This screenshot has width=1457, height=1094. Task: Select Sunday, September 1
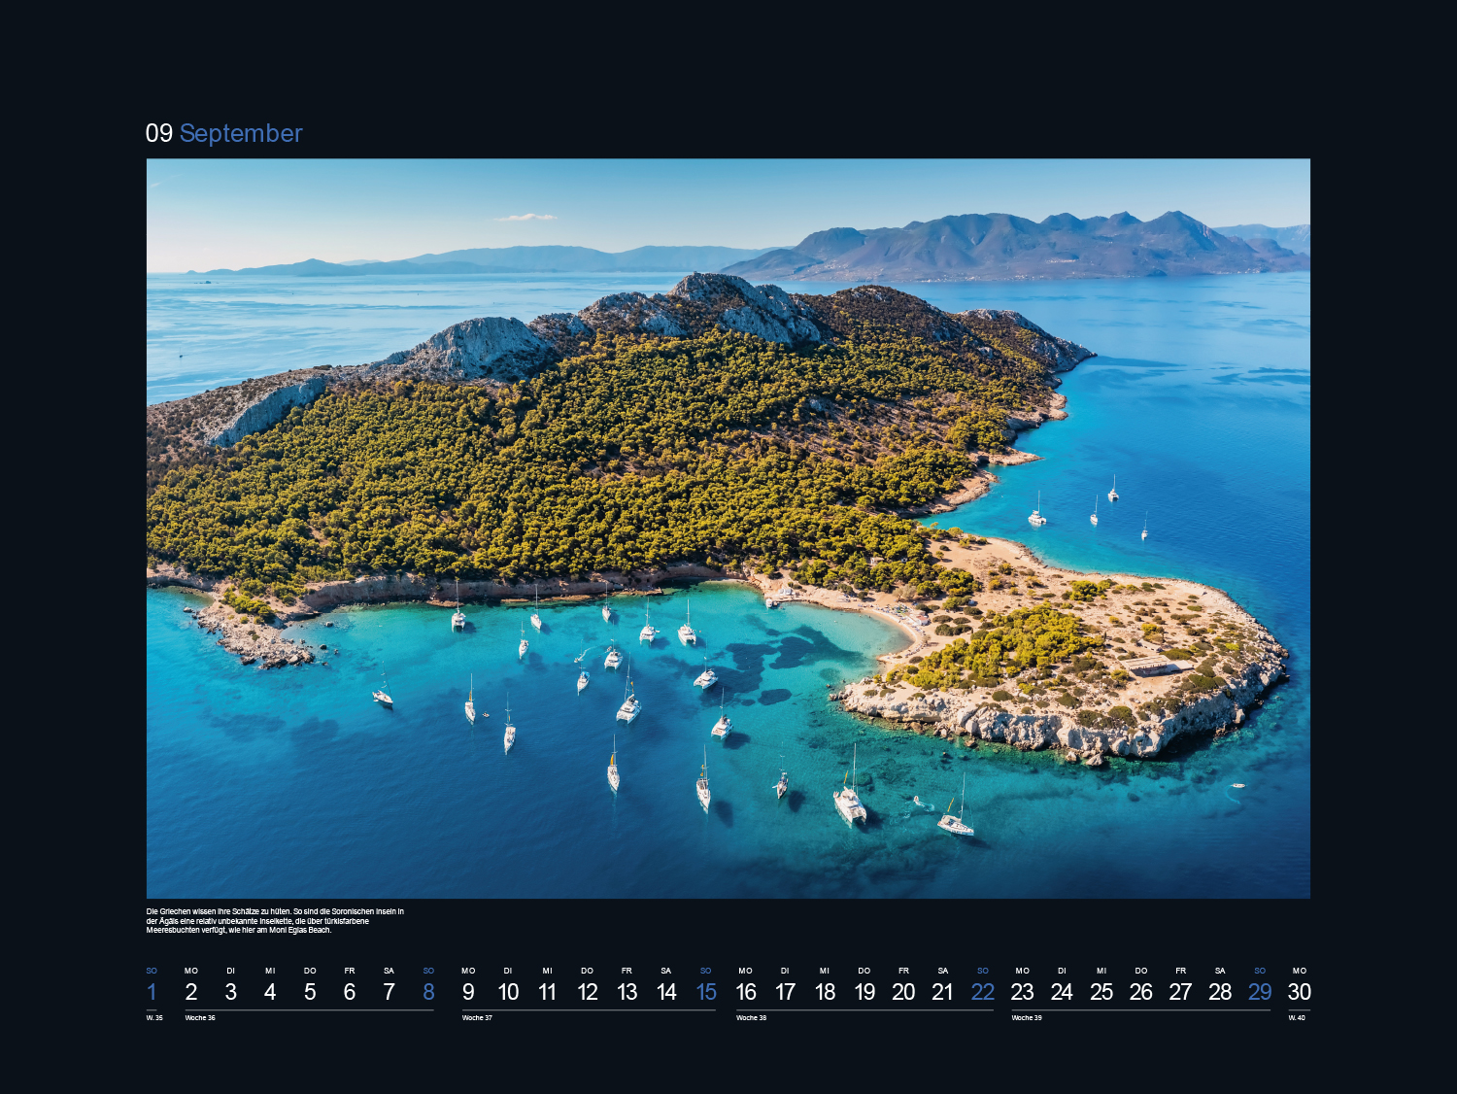tap(152, 992)
